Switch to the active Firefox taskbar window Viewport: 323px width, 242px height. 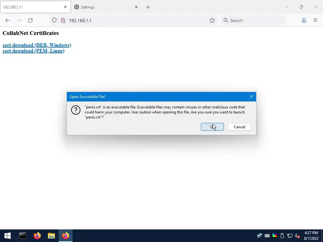(x=66, y=236)
